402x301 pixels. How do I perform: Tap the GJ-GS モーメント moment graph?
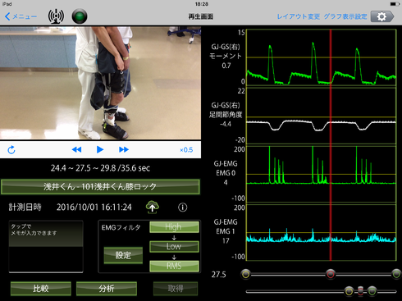322,57
